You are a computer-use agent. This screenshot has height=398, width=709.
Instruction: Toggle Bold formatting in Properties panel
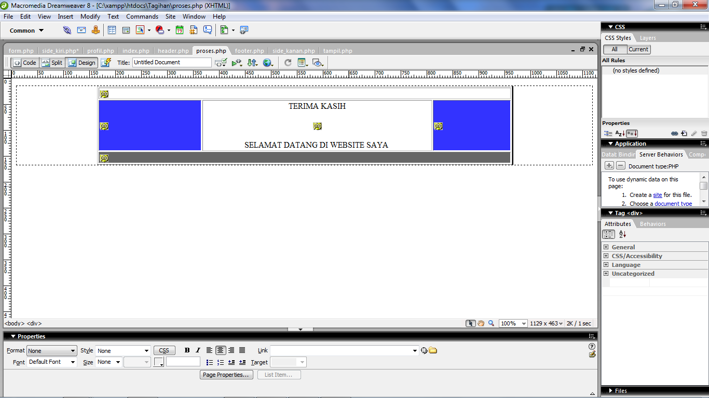pyautogui.click(x=187, y=350)
